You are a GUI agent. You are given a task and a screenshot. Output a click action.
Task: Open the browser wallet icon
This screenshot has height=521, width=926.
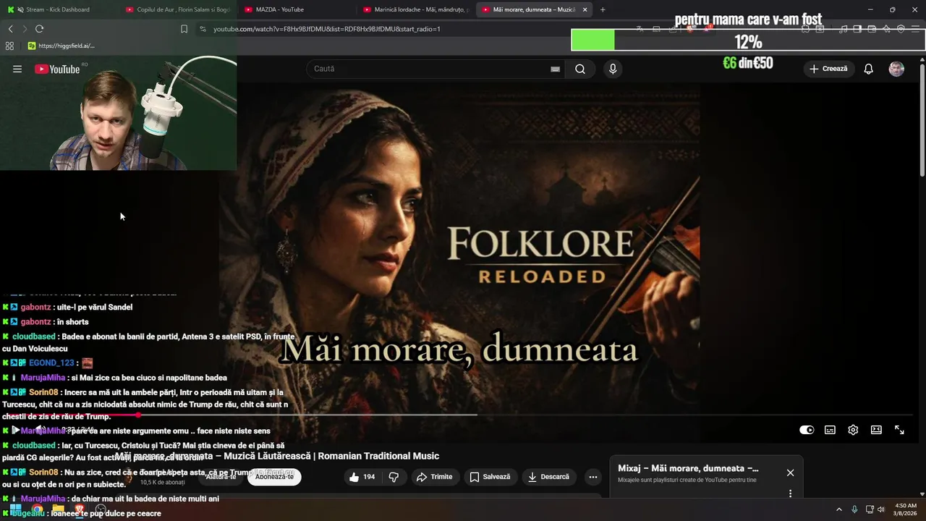(872, 29)
